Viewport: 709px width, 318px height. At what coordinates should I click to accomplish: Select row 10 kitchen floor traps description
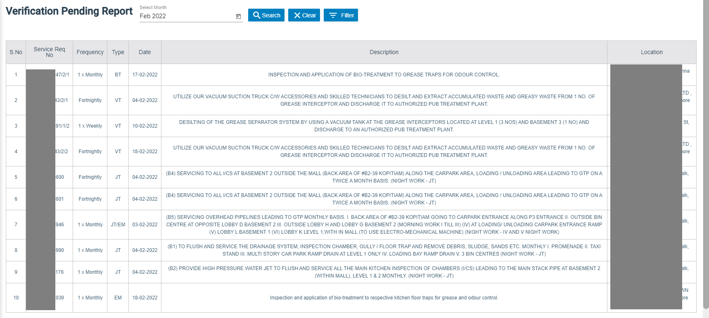[x=384, y=298]
